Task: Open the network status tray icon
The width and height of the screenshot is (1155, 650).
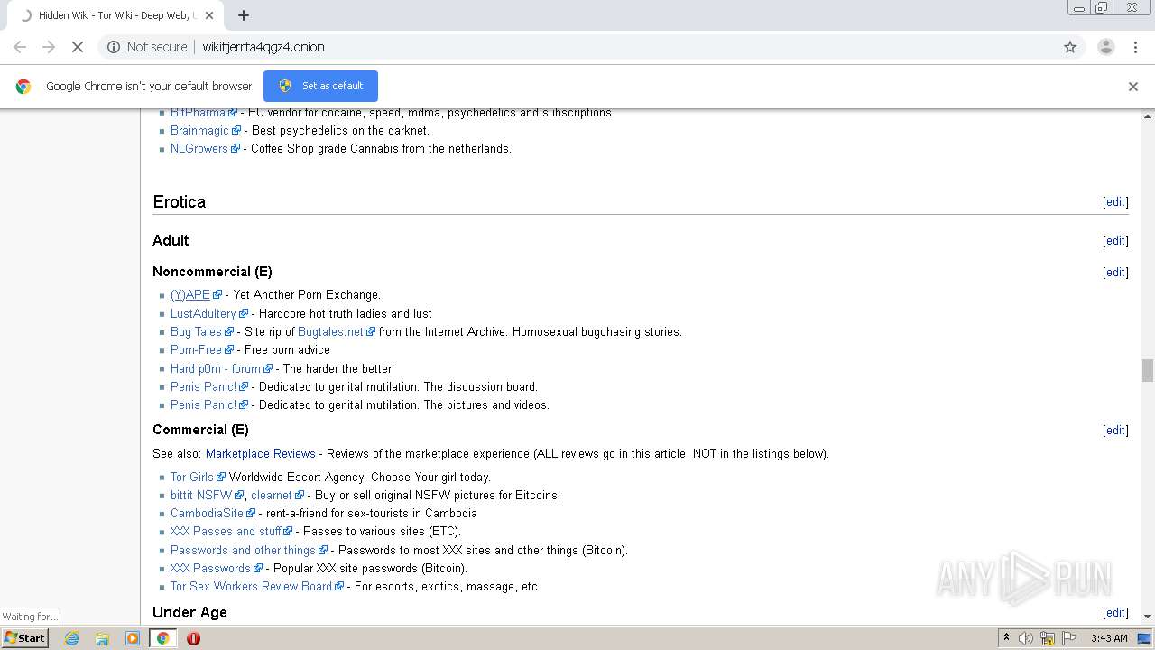Action: pyautogui.click(x=1048, y=638)
